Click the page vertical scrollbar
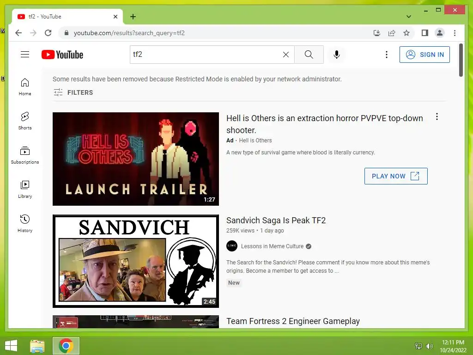473x355 pixels. (x=461, y=60)
